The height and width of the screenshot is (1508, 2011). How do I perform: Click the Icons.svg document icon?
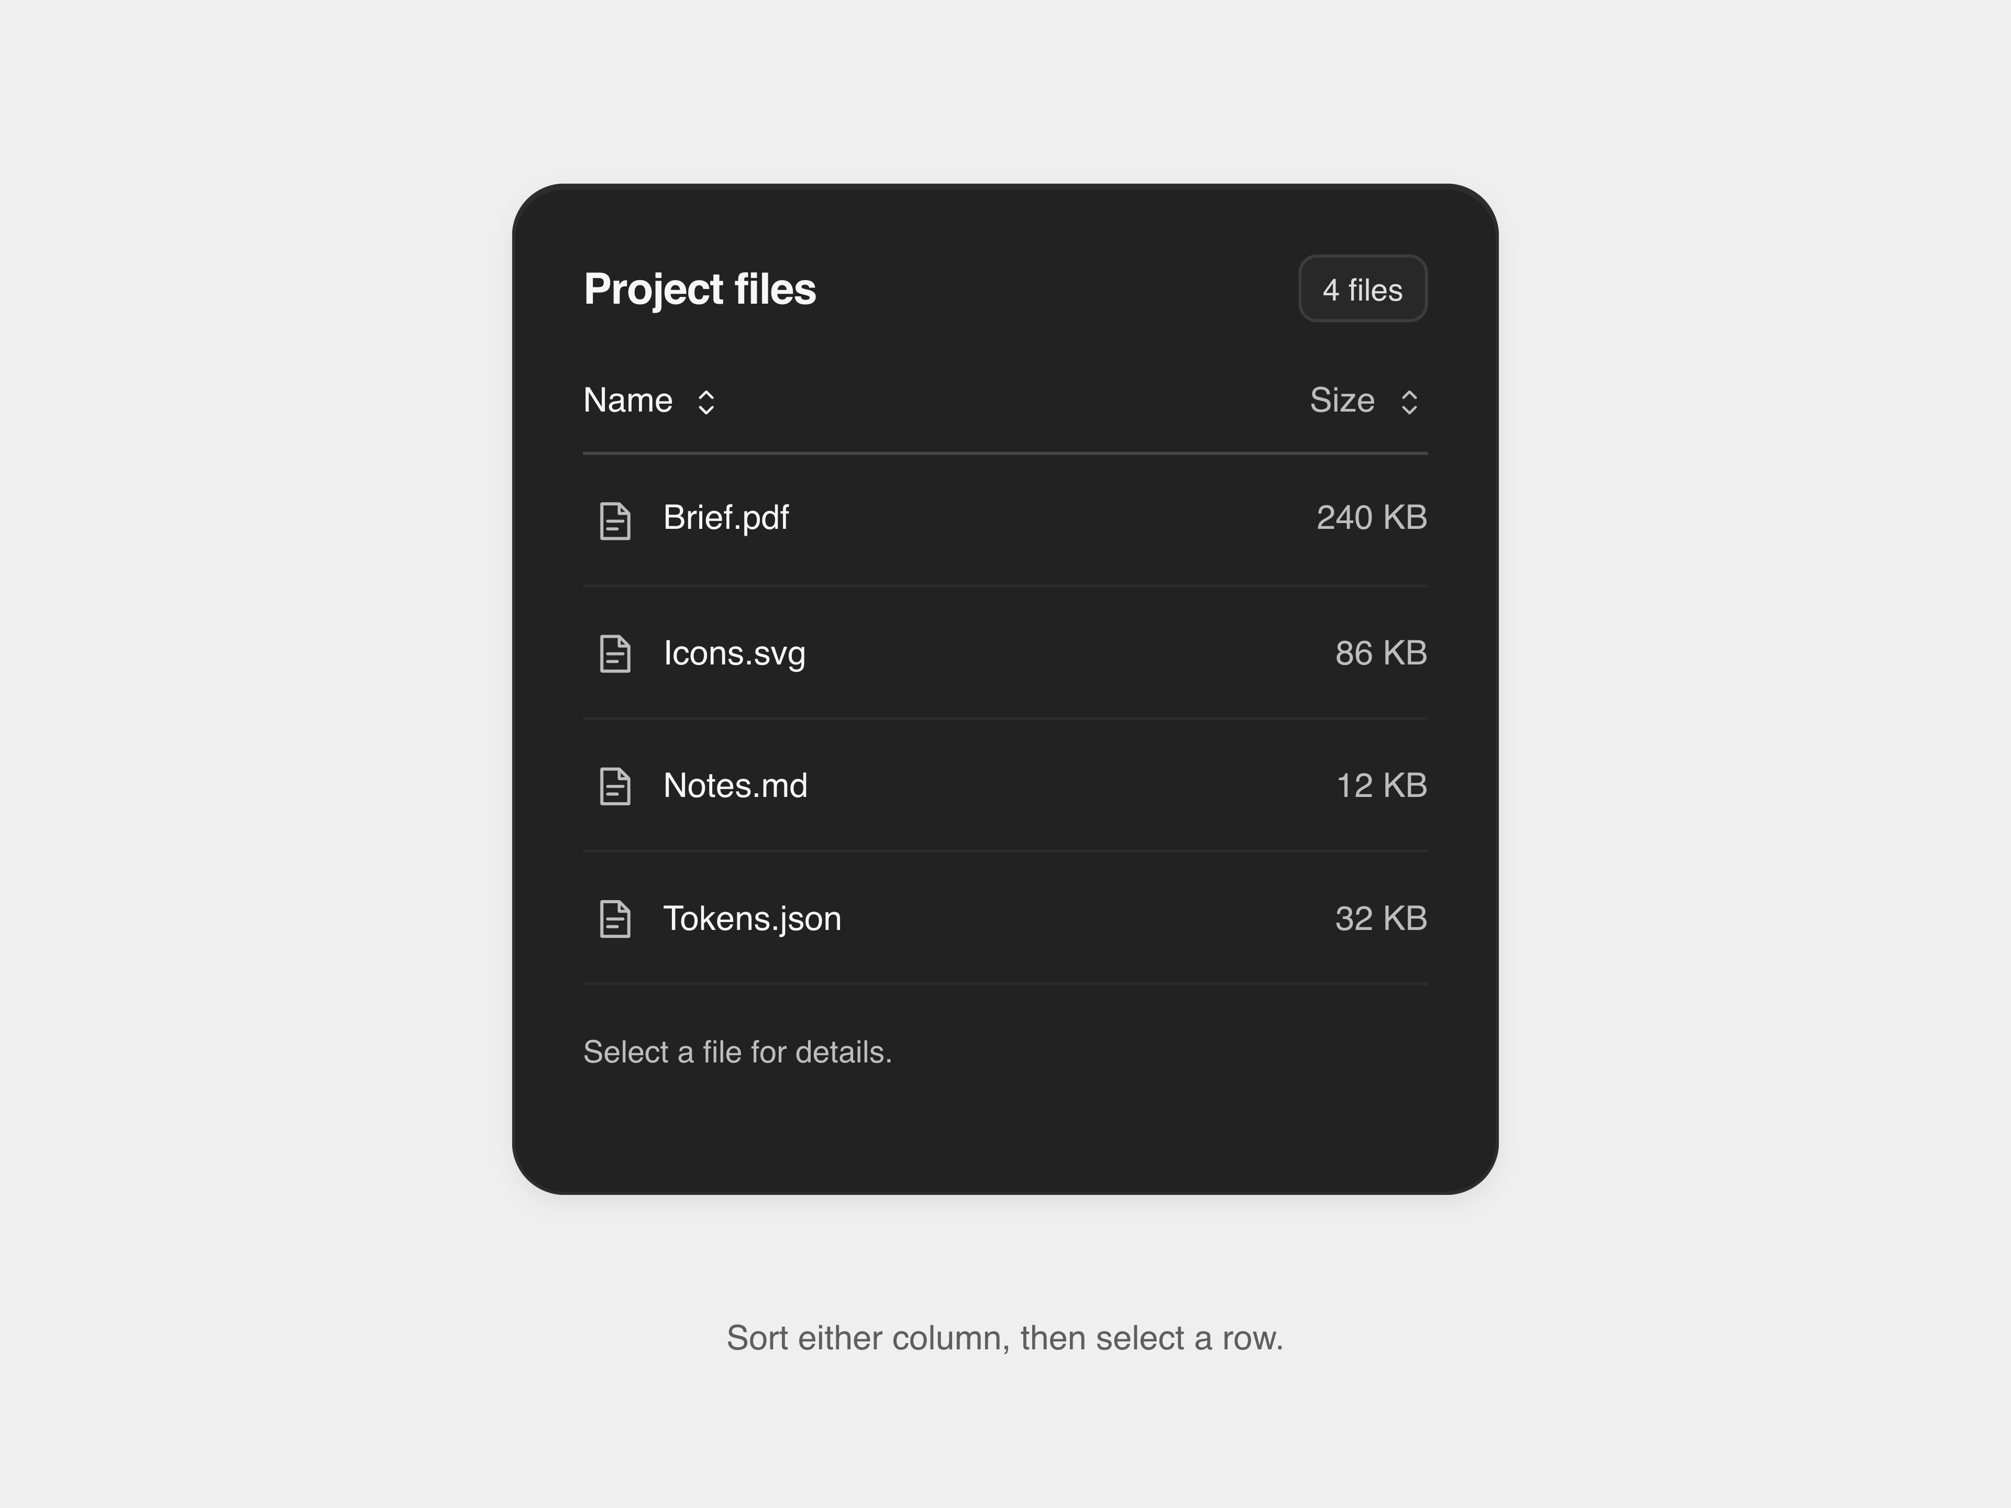pyautogui.click(x=615, y=653)
